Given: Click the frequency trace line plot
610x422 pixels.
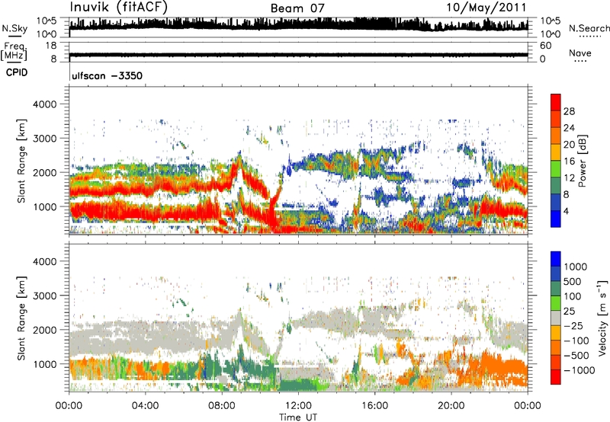Looking at the screenshot, I should (x=298, y=55).
